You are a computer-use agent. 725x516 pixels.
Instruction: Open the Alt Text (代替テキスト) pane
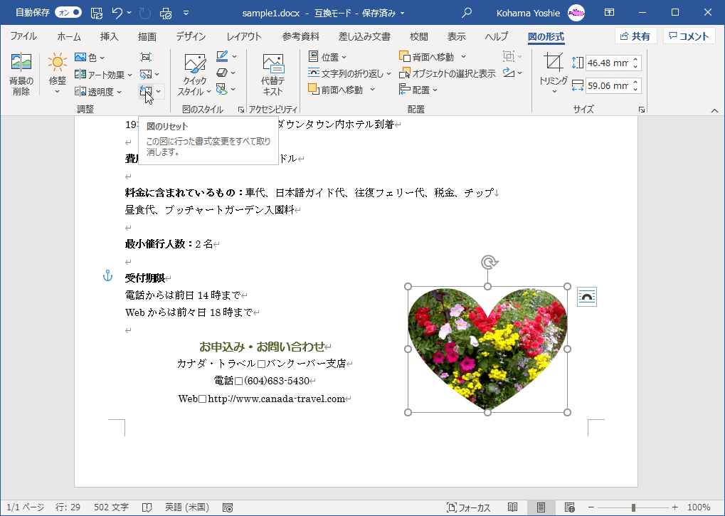(x=272, y=75)
